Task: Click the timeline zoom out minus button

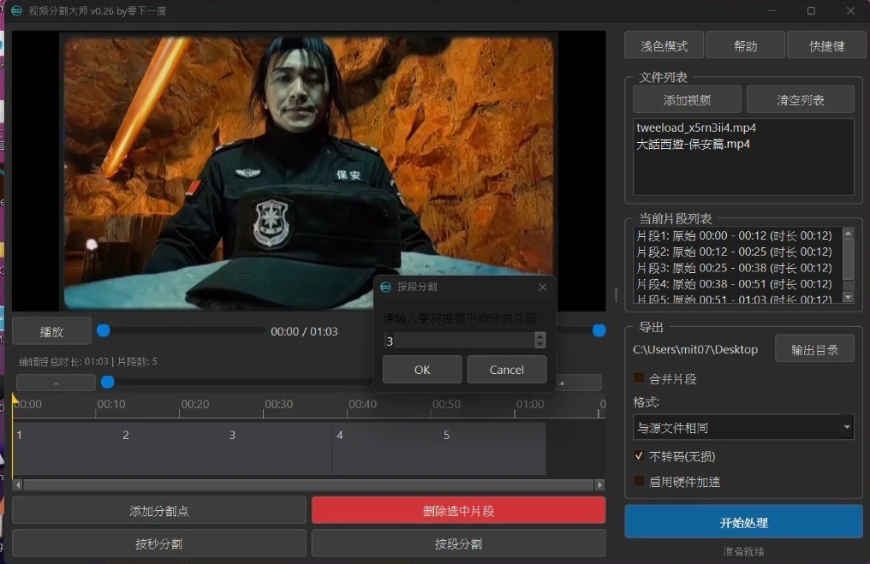Action: pos(56,383)
